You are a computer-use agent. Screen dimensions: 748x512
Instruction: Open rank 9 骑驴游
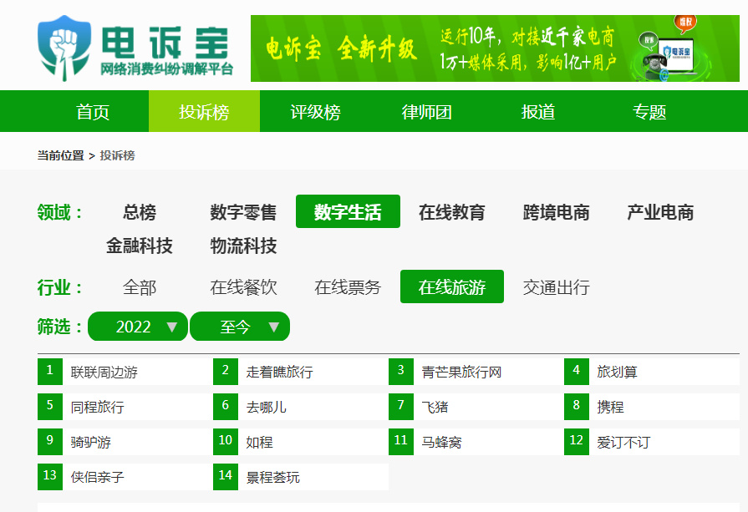[125, 442]
